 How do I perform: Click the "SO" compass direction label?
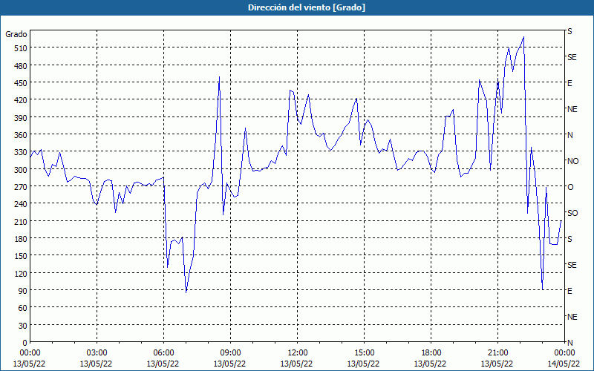click(572, 213)
